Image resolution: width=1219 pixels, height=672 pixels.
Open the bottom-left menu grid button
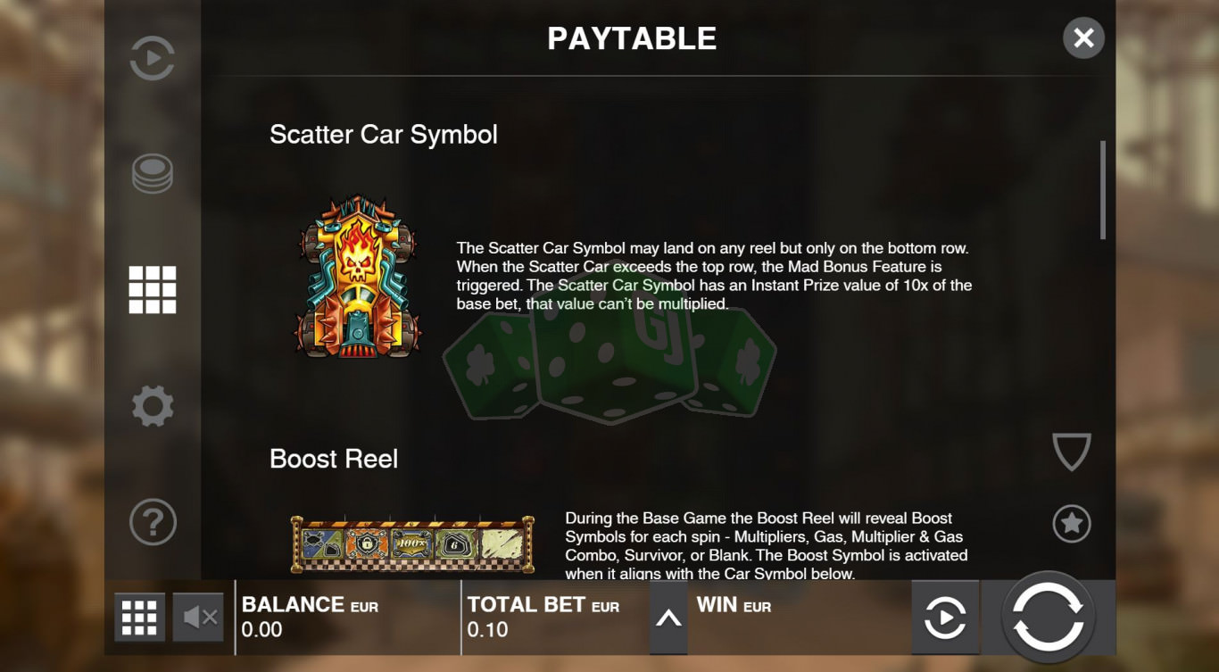139,618
